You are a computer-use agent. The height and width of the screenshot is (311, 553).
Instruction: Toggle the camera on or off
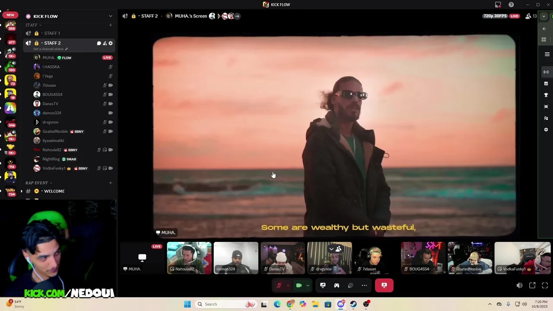[299, 286]
